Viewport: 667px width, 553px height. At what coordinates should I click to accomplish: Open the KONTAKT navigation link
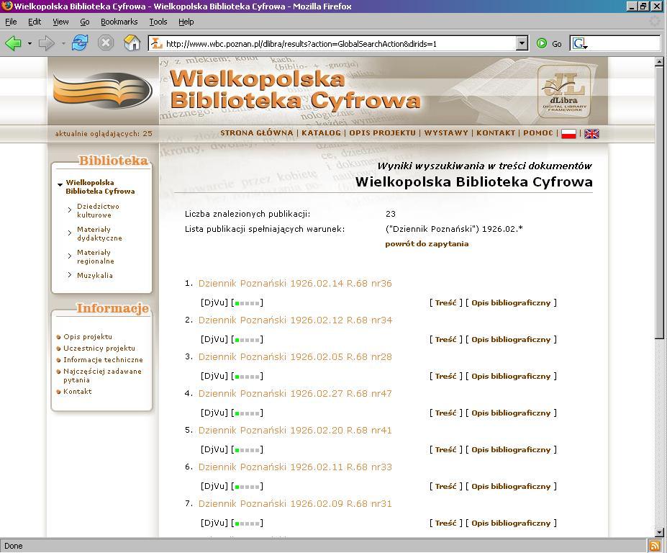(496, 132)
